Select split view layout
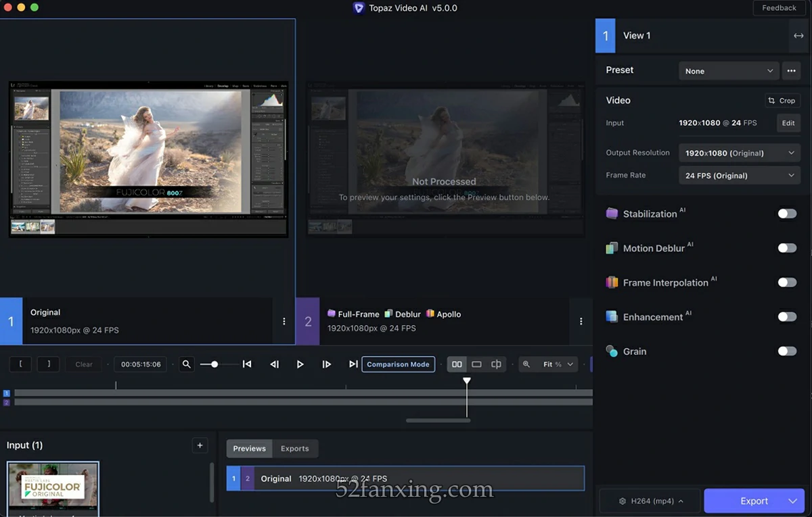The height and width of the screenshot is (517, 812). (496, 364)
